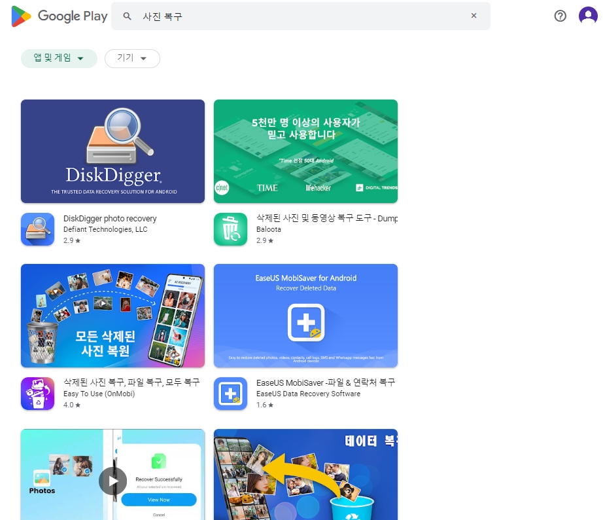
Task: Open EaseUS MobiSaver -파일 & 연락처 복구 title
Action: [x=326, y=382]
